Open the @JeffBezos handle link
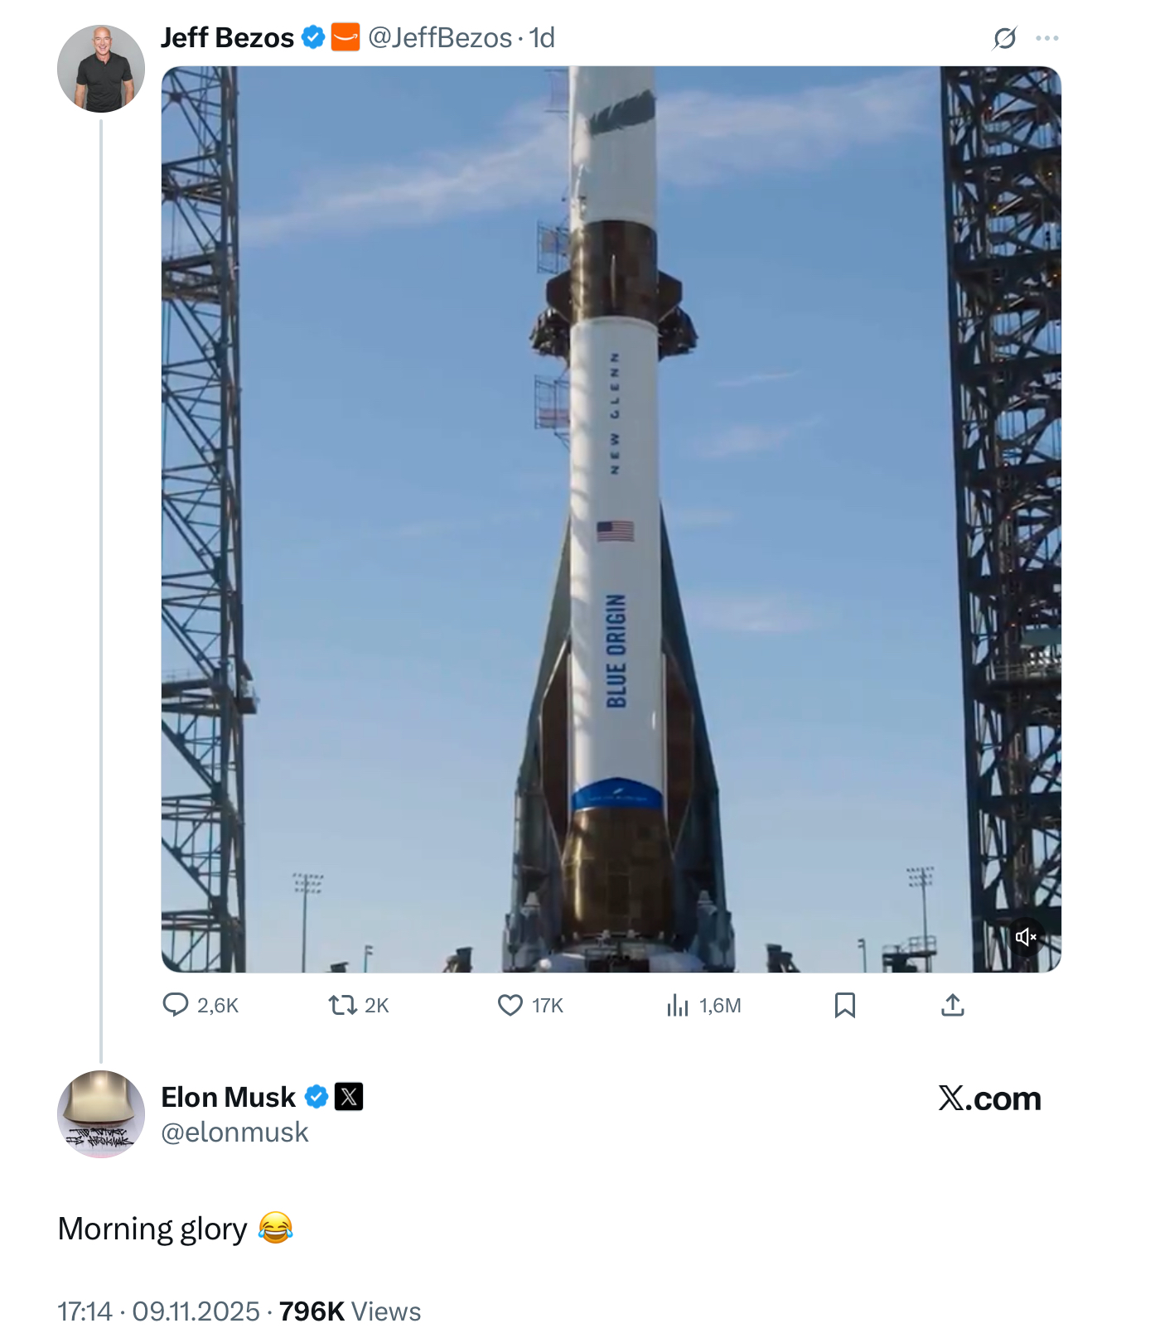The width and height of the screenshot is (1155, 1333). click(x=440, y=38)
